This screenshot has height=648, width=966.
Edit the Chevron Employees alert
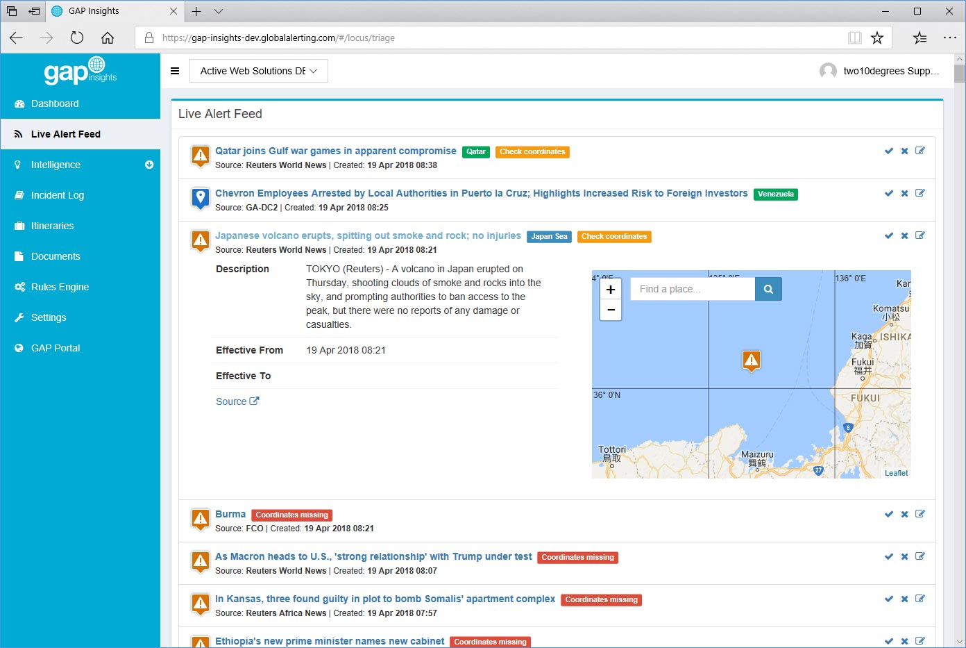click(920, 193)
